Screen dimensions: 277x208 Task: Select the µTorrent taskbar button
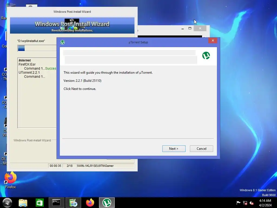107,203
